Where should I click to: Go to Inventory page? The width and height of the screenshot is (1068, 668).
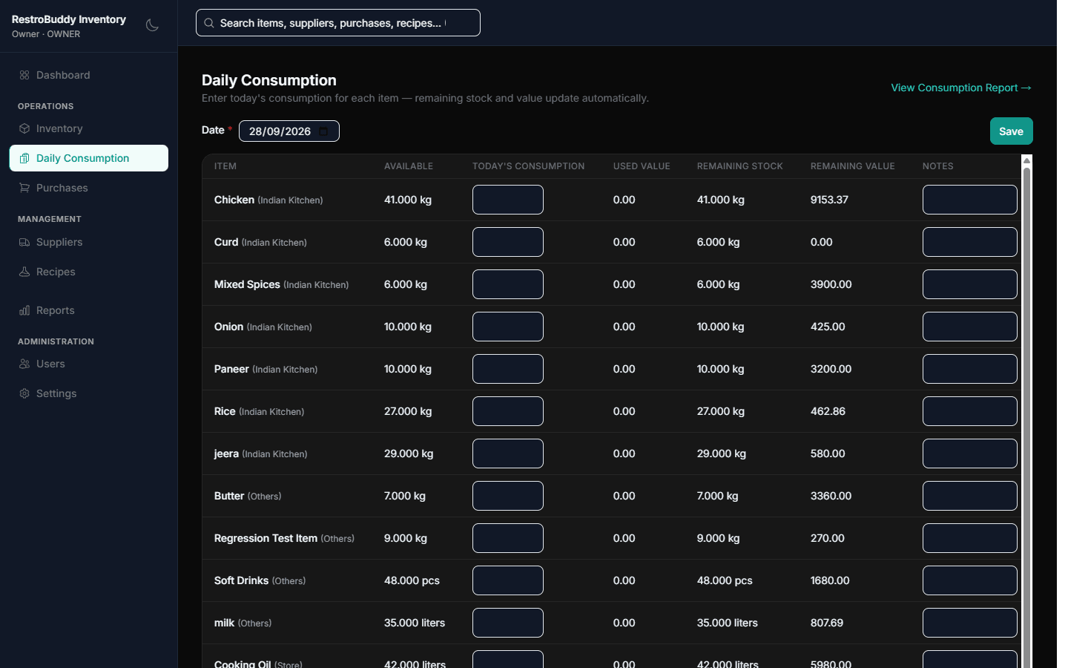pyautogui.click(x=89, y=128)
